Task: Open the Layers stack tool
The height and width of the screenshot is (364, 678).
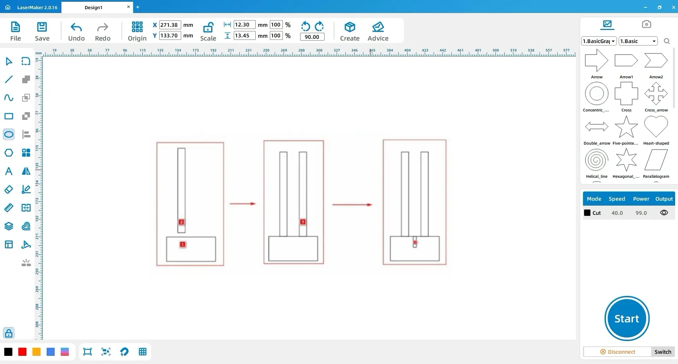Action: click(9, 226)
